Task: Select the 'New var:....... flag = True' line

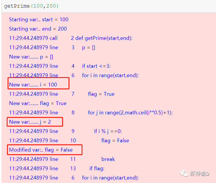Action: tap(38, 103)
